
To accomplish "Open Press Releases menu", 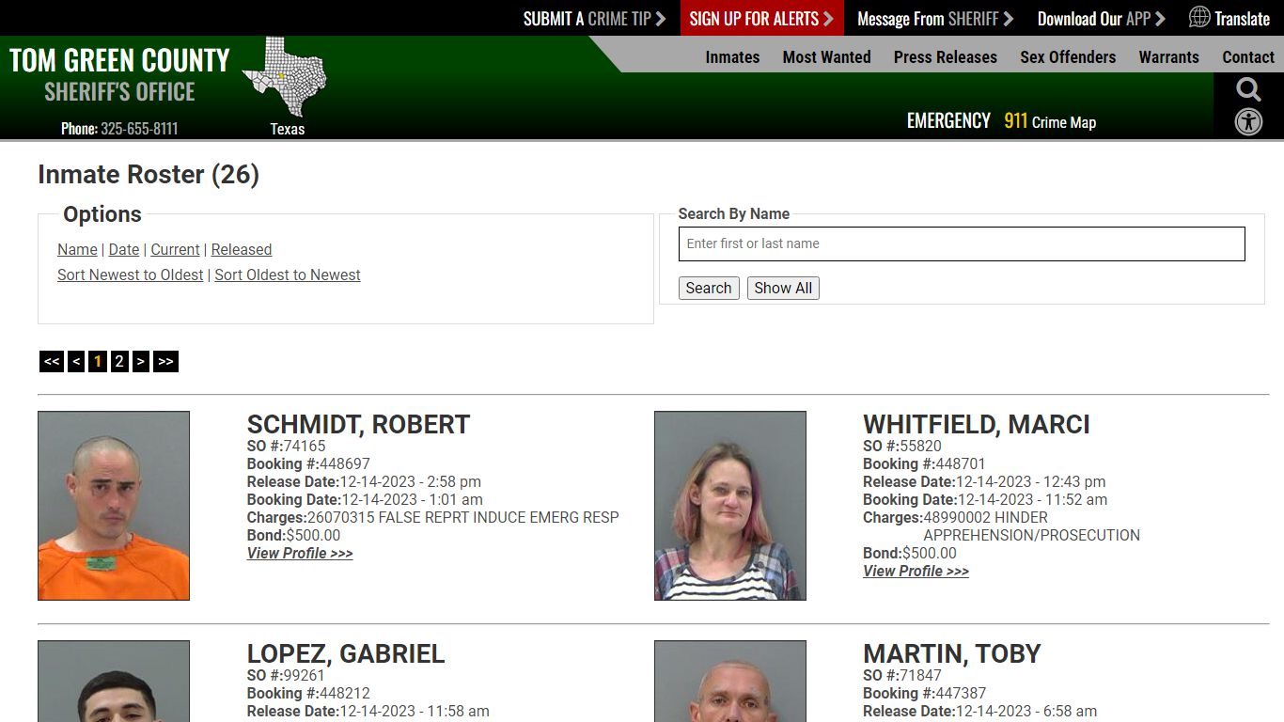I will tap(945, 57).
